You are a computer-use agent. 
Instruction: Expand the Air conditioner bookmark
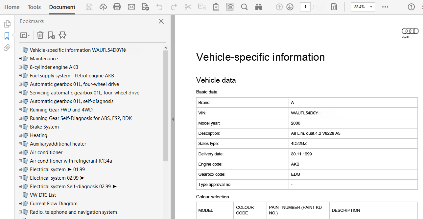pos(20,152)
